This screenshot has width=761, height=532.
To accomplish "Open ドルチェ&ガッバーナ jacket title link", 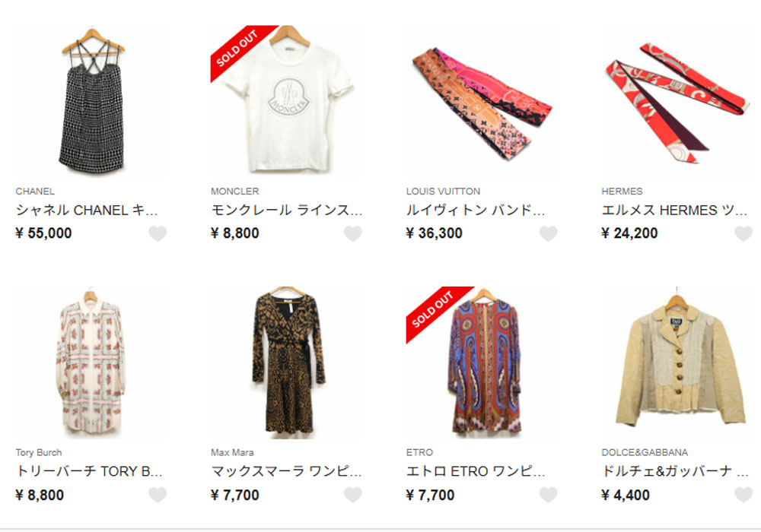I will coord(675,471).
